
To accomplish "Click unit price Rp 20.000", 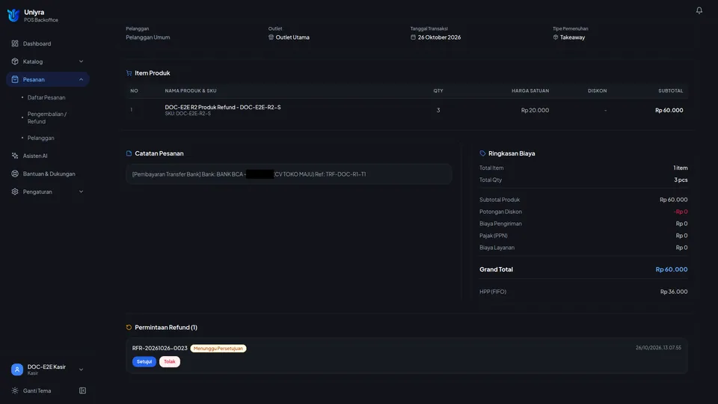I will pos(535,110).
